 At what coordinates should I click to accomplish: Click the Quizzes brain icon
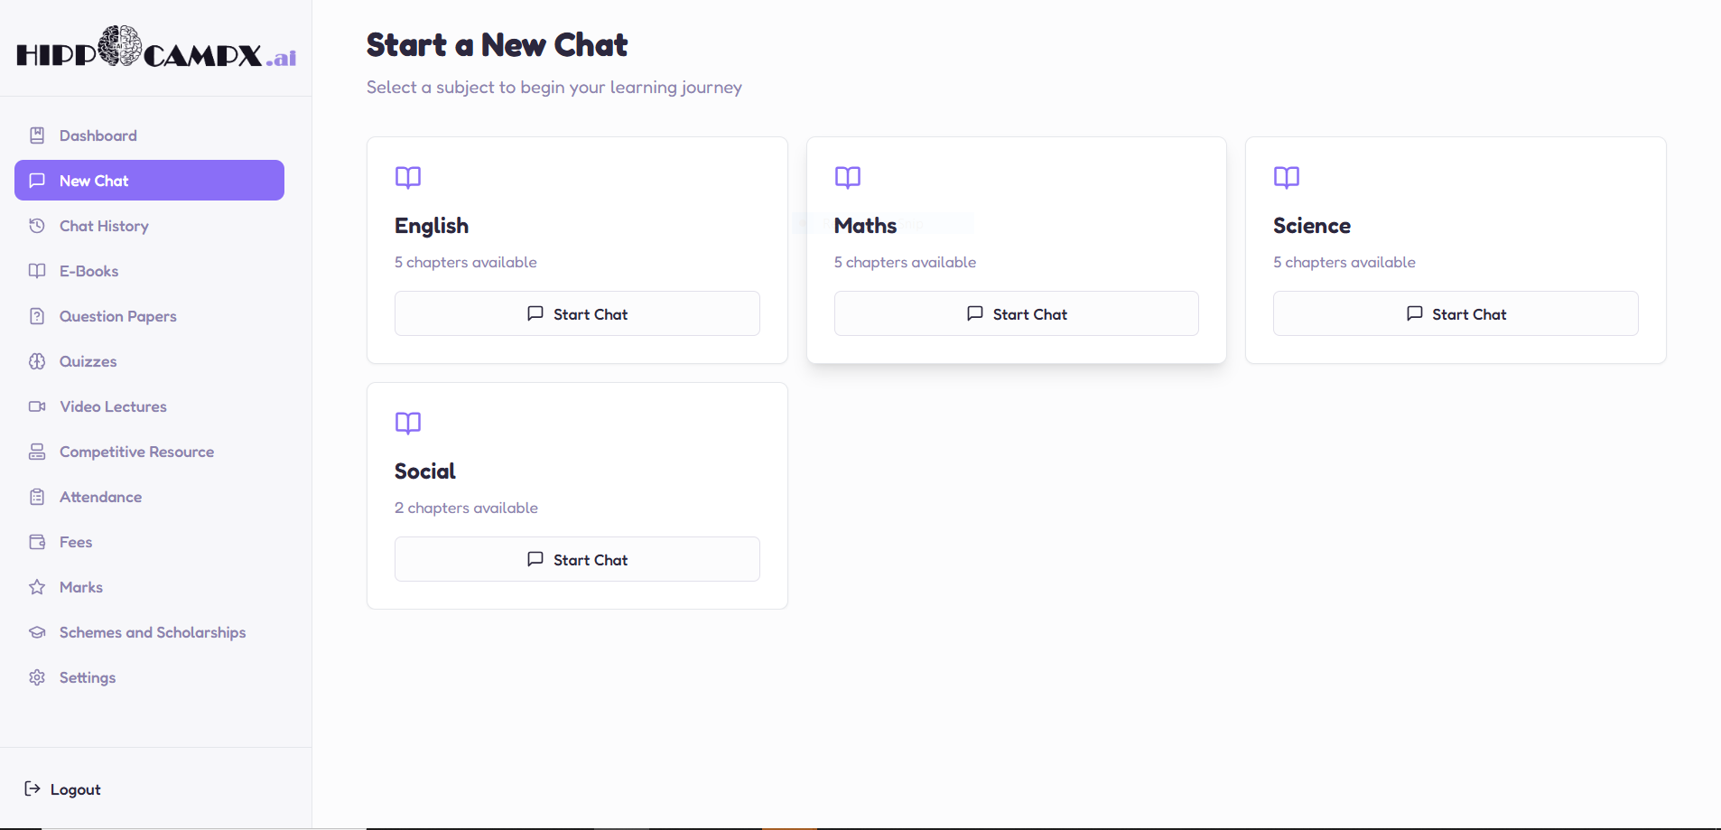coord(37,361)
